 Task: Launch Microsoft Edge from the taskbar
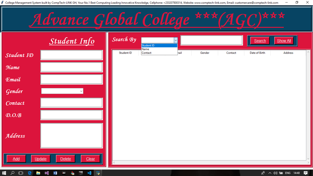pyautogui.click(x=30, y=173)
